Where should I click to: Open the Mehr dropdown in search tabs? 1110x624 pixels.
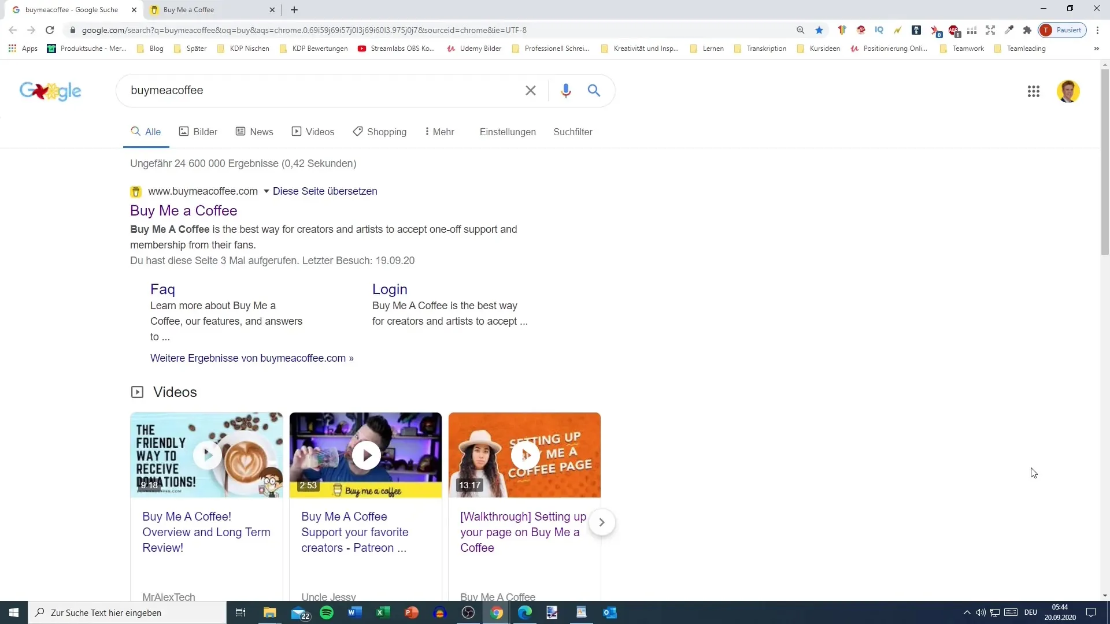(439, 132)
